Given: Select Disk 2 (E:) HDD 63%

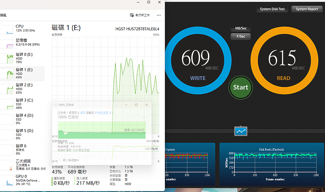Looking at the screenshot, I should pyautogui.click(x=22, y=89).
